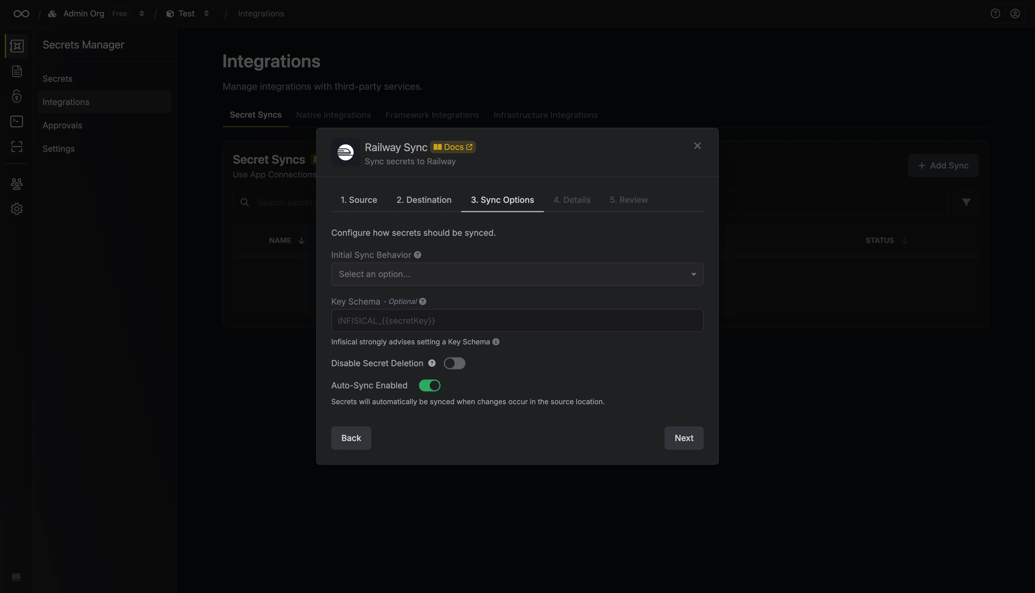Open Integrations in the sidebar menu
Image resolution: width=1035 pixels, height=593 pixels.
[104, 102]
